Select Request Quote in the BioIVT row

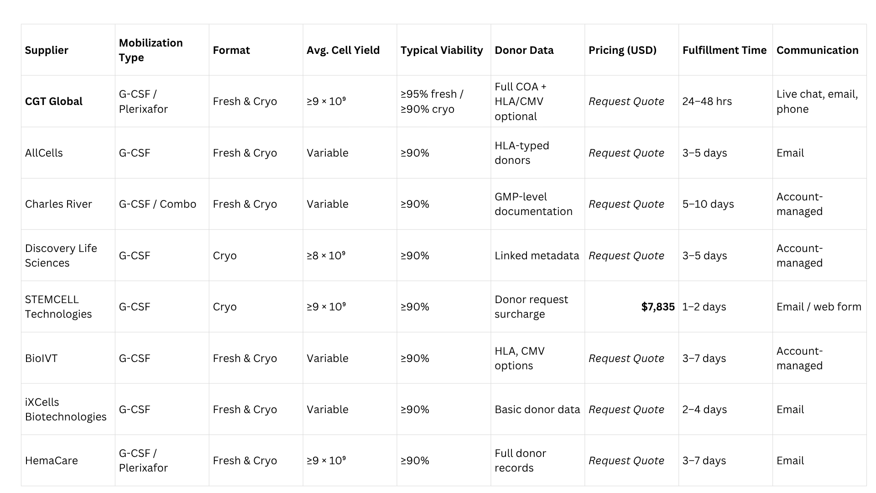pyautogui.click(x=626, y=358)
